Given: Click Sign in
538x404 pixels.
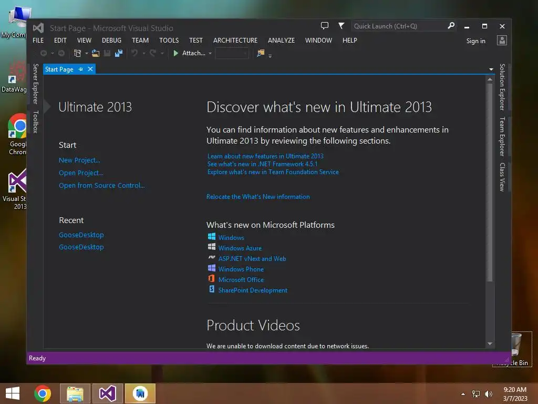Looking at the screenshot, I should 475,41.
